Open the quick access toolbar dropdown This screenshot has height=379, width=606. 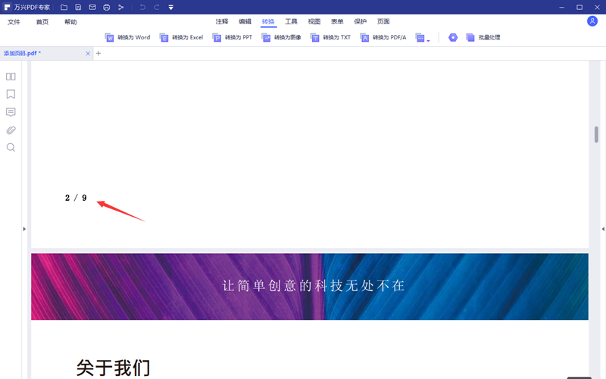tap(170, 7)
